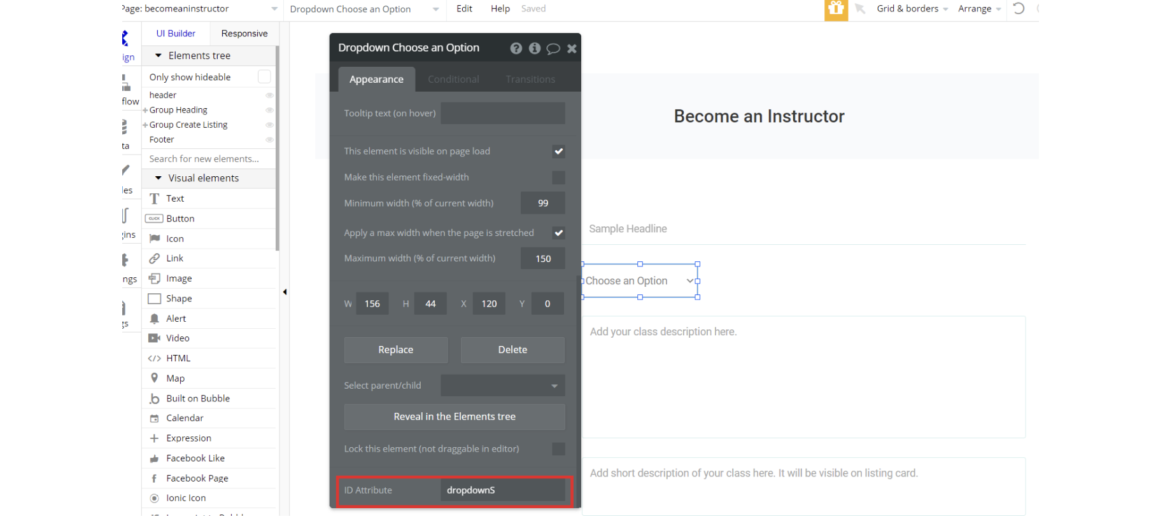Select the Alert bell element
Image resolution: width=1165 pixels, height=519 pixels.
click(154, 319)
